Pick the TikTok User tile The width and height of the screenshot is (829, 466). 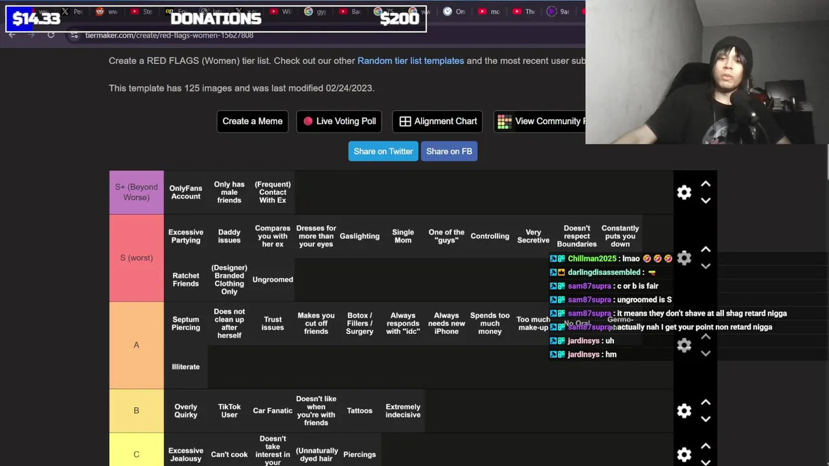point(229,411)
